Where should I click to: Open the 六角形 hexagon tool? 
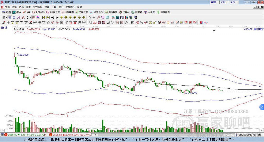150,12
